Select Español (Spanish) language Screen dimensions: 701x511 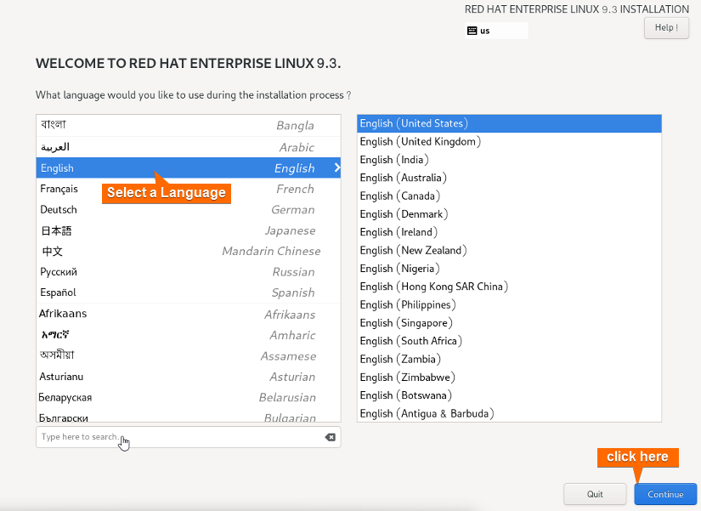(x=189, y=292)
